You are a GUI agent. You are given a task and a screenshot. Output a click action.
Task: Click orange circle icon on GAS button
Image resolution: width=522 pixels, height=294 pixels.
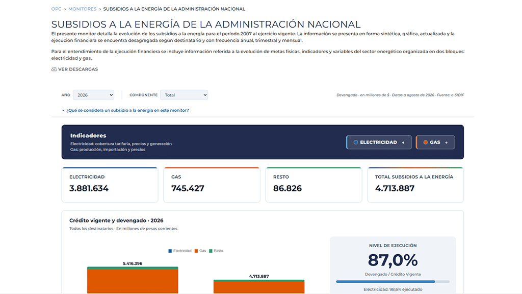[426, 142]
